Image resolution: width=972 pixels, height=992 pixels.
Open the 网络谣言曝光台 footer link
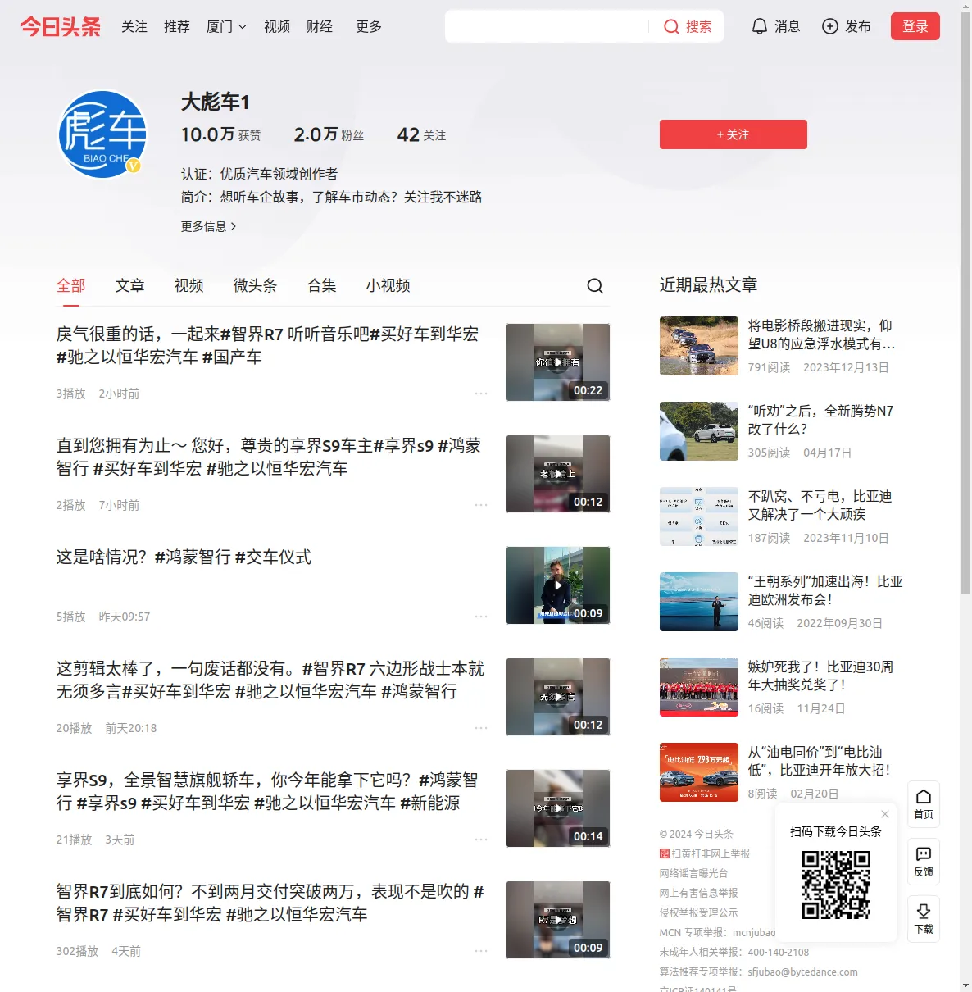[x=693, y=873]
